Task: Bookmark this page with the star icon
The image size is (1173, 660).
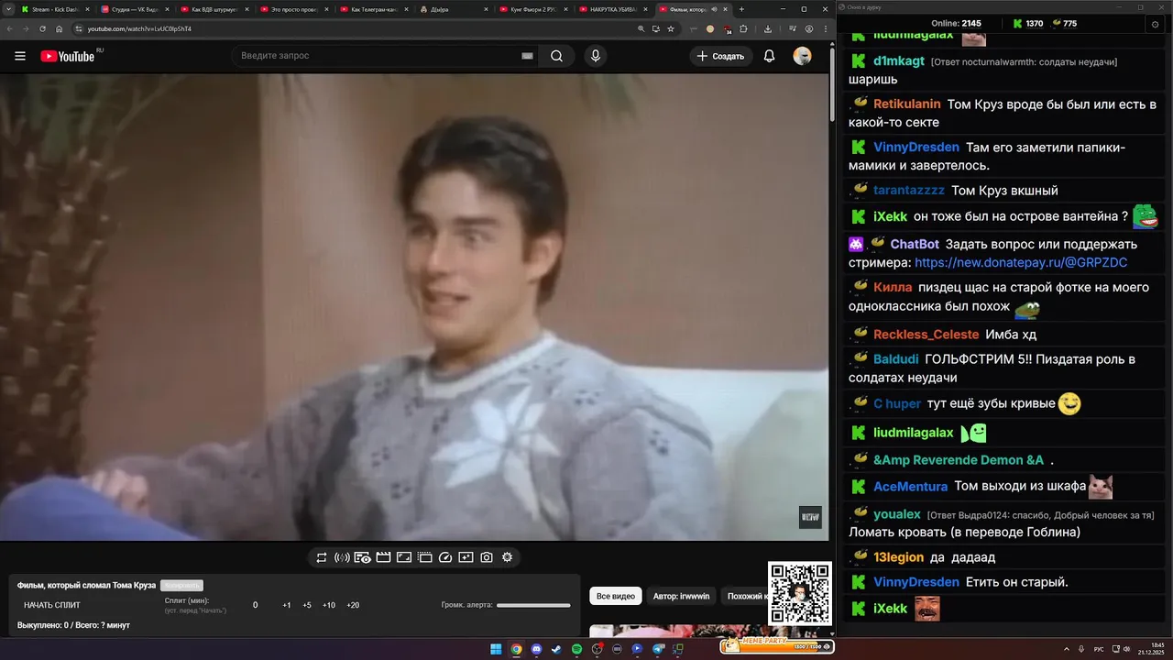Action: tap(671, 28)
